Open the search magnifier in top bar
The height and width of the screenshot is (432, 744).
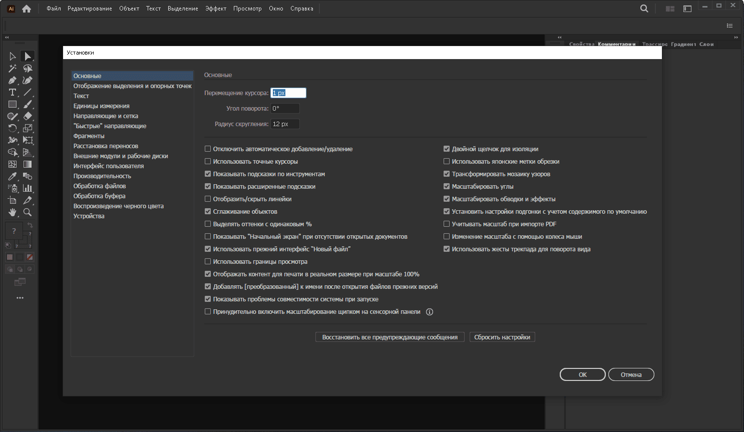click(x=644, y=9)
